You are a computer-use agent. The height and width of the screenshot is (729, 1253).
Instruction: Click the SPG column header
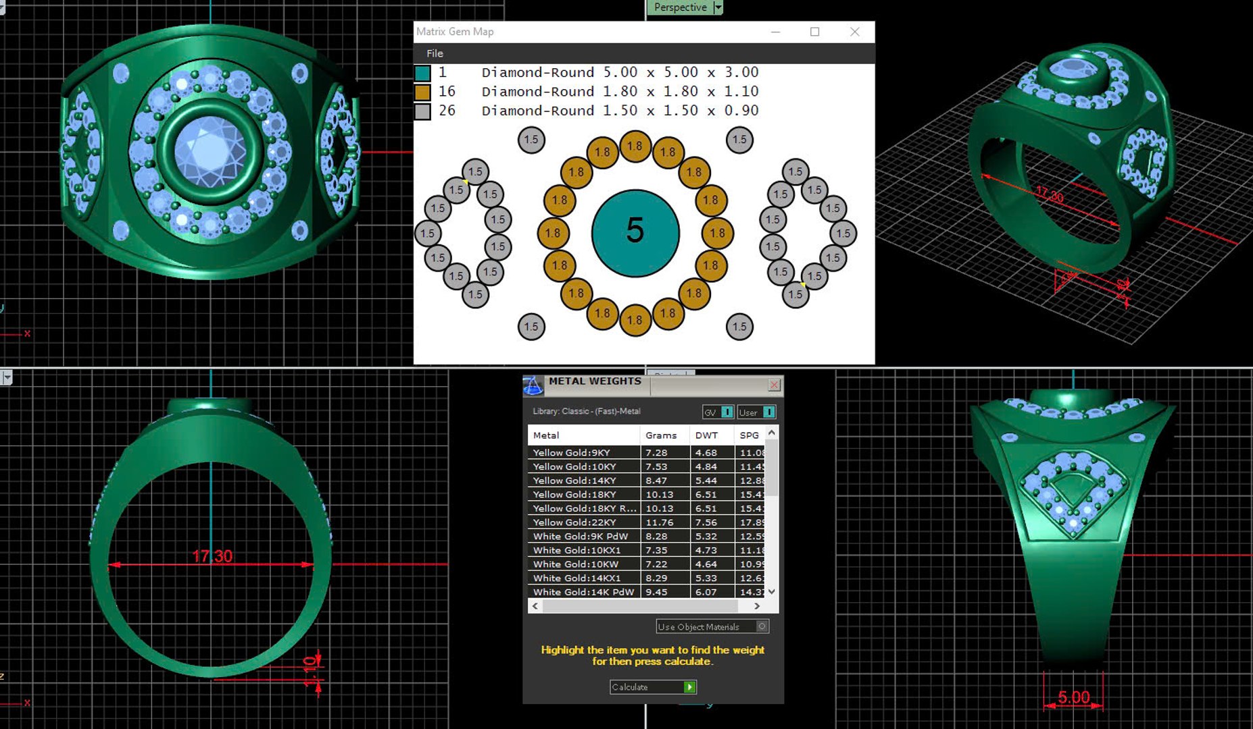(750, 435)
